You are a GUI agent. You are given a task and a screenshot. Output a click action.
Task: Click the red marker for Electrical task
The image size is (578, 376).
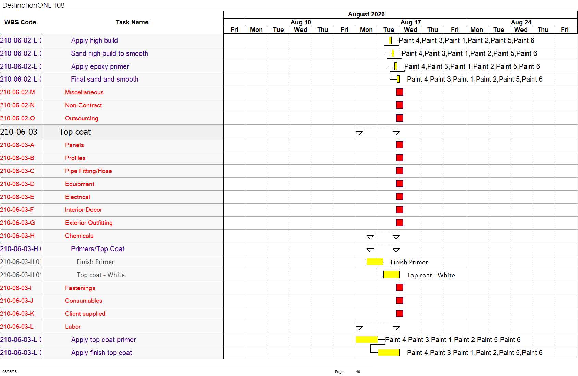[x=399, y=197]
